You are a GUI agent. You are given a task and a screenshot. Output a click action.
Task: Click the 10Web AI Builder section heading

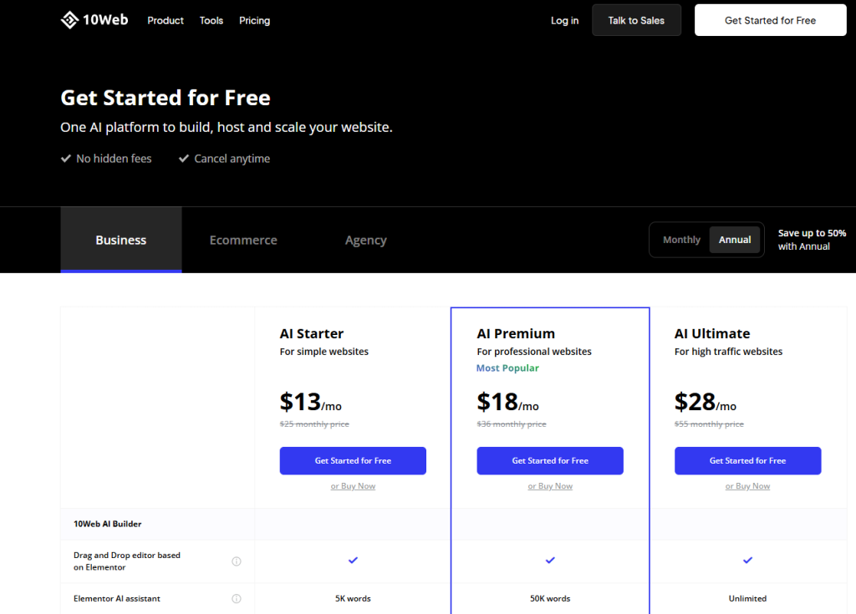click(x=108, y=524)
